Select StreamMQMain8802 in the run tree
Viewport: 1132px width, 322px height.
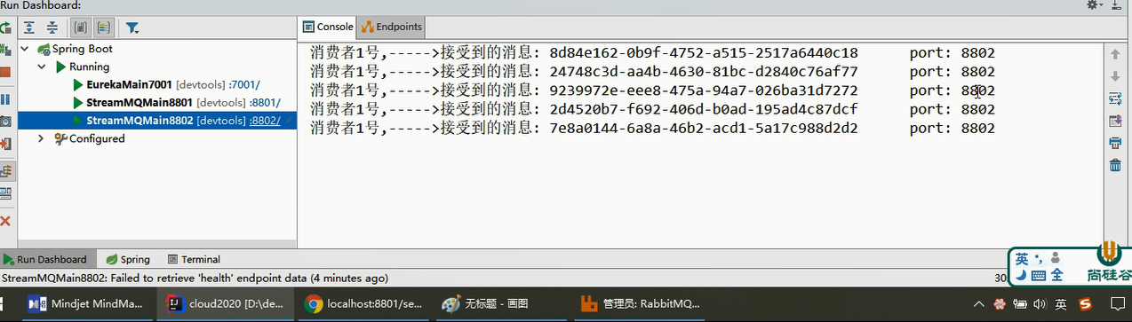click(140, 121)
